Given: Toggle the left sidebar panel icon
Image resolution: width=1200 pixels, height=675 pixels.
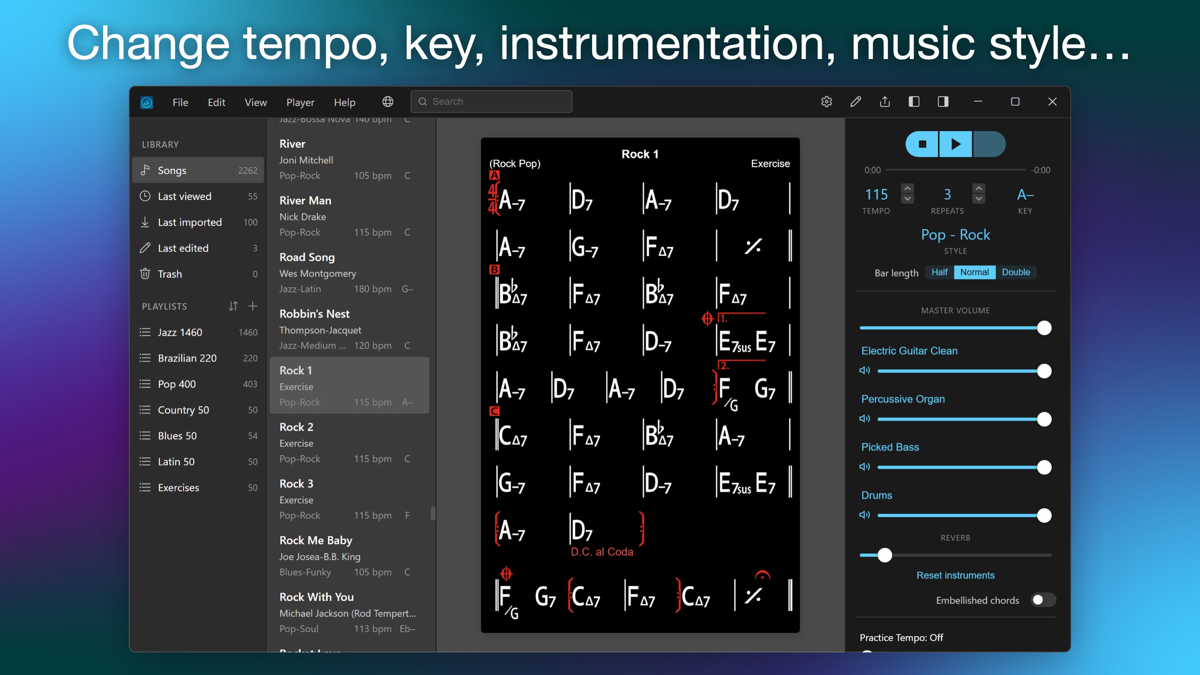Looking at the screenshot, I should (914, 102).
